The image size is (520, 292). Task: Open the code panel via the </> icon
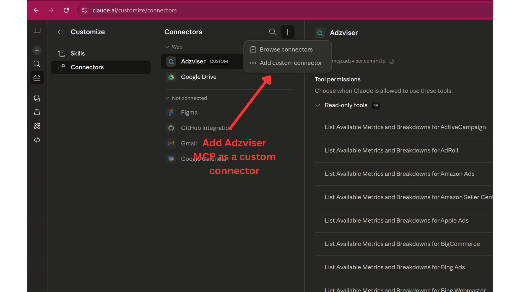coord(37,140)
